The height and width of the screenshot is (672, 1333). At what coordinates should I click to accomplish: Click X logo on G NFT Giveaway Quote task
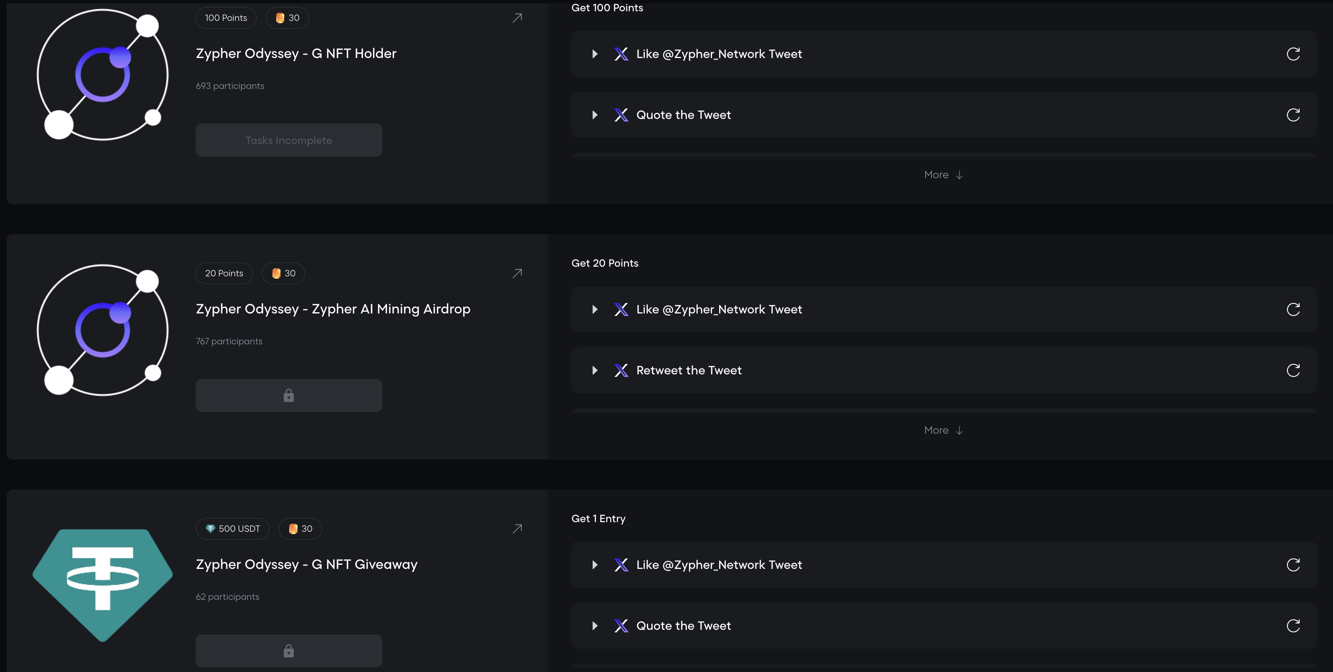(x=621, y=626)
